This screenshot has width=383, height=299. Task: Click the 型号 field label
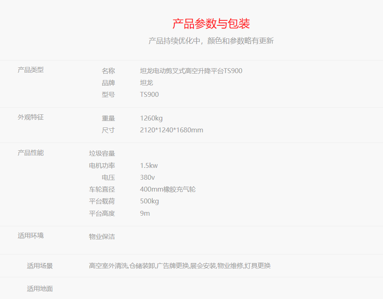(x=108, y=94)
